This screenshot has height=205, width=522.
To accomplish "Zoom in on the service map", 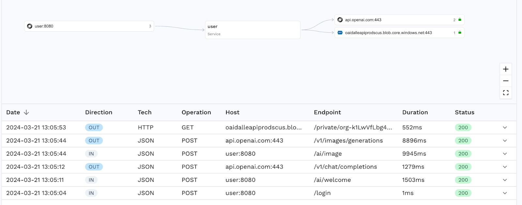I will 506,69.
